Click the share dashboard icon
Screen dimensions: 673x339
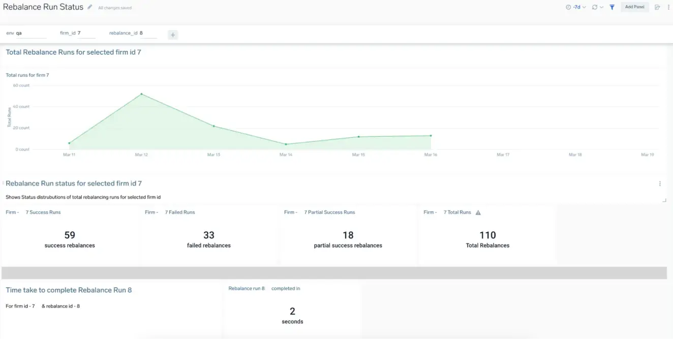coord(657,7)
